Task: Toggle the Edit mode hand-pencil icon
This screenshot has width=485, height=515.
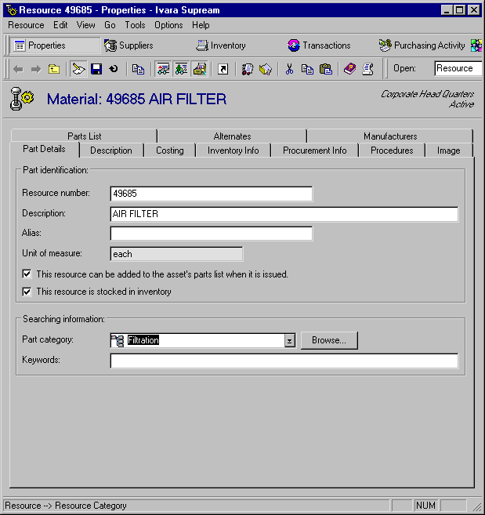Action: point(78,69)
